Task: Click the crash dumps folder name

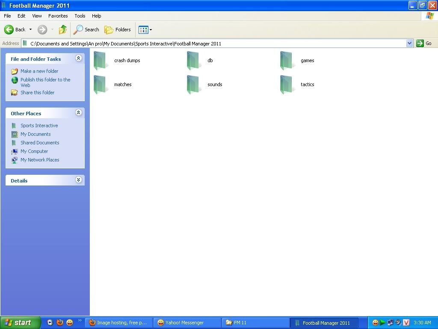Action: point(127,60)
